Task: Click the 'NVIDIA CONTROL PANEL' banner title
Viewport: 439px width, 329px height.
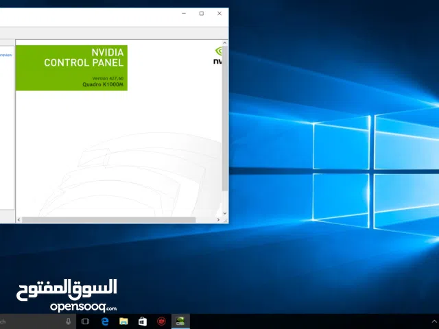Action: [x=84, y=58]
